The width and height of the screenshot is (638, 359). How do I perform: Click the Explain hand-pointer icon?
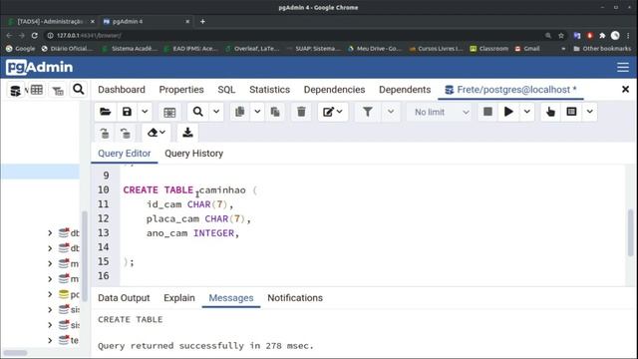tap(550, 112)
